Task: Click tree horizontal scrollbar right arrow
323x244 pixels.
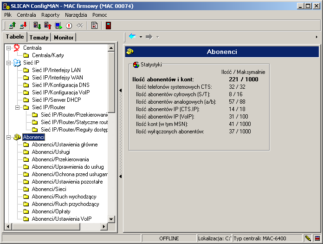Action: [x=104, y=227]
